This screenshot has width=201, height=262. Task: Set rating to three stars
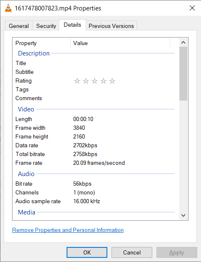[x=94, y=81]
